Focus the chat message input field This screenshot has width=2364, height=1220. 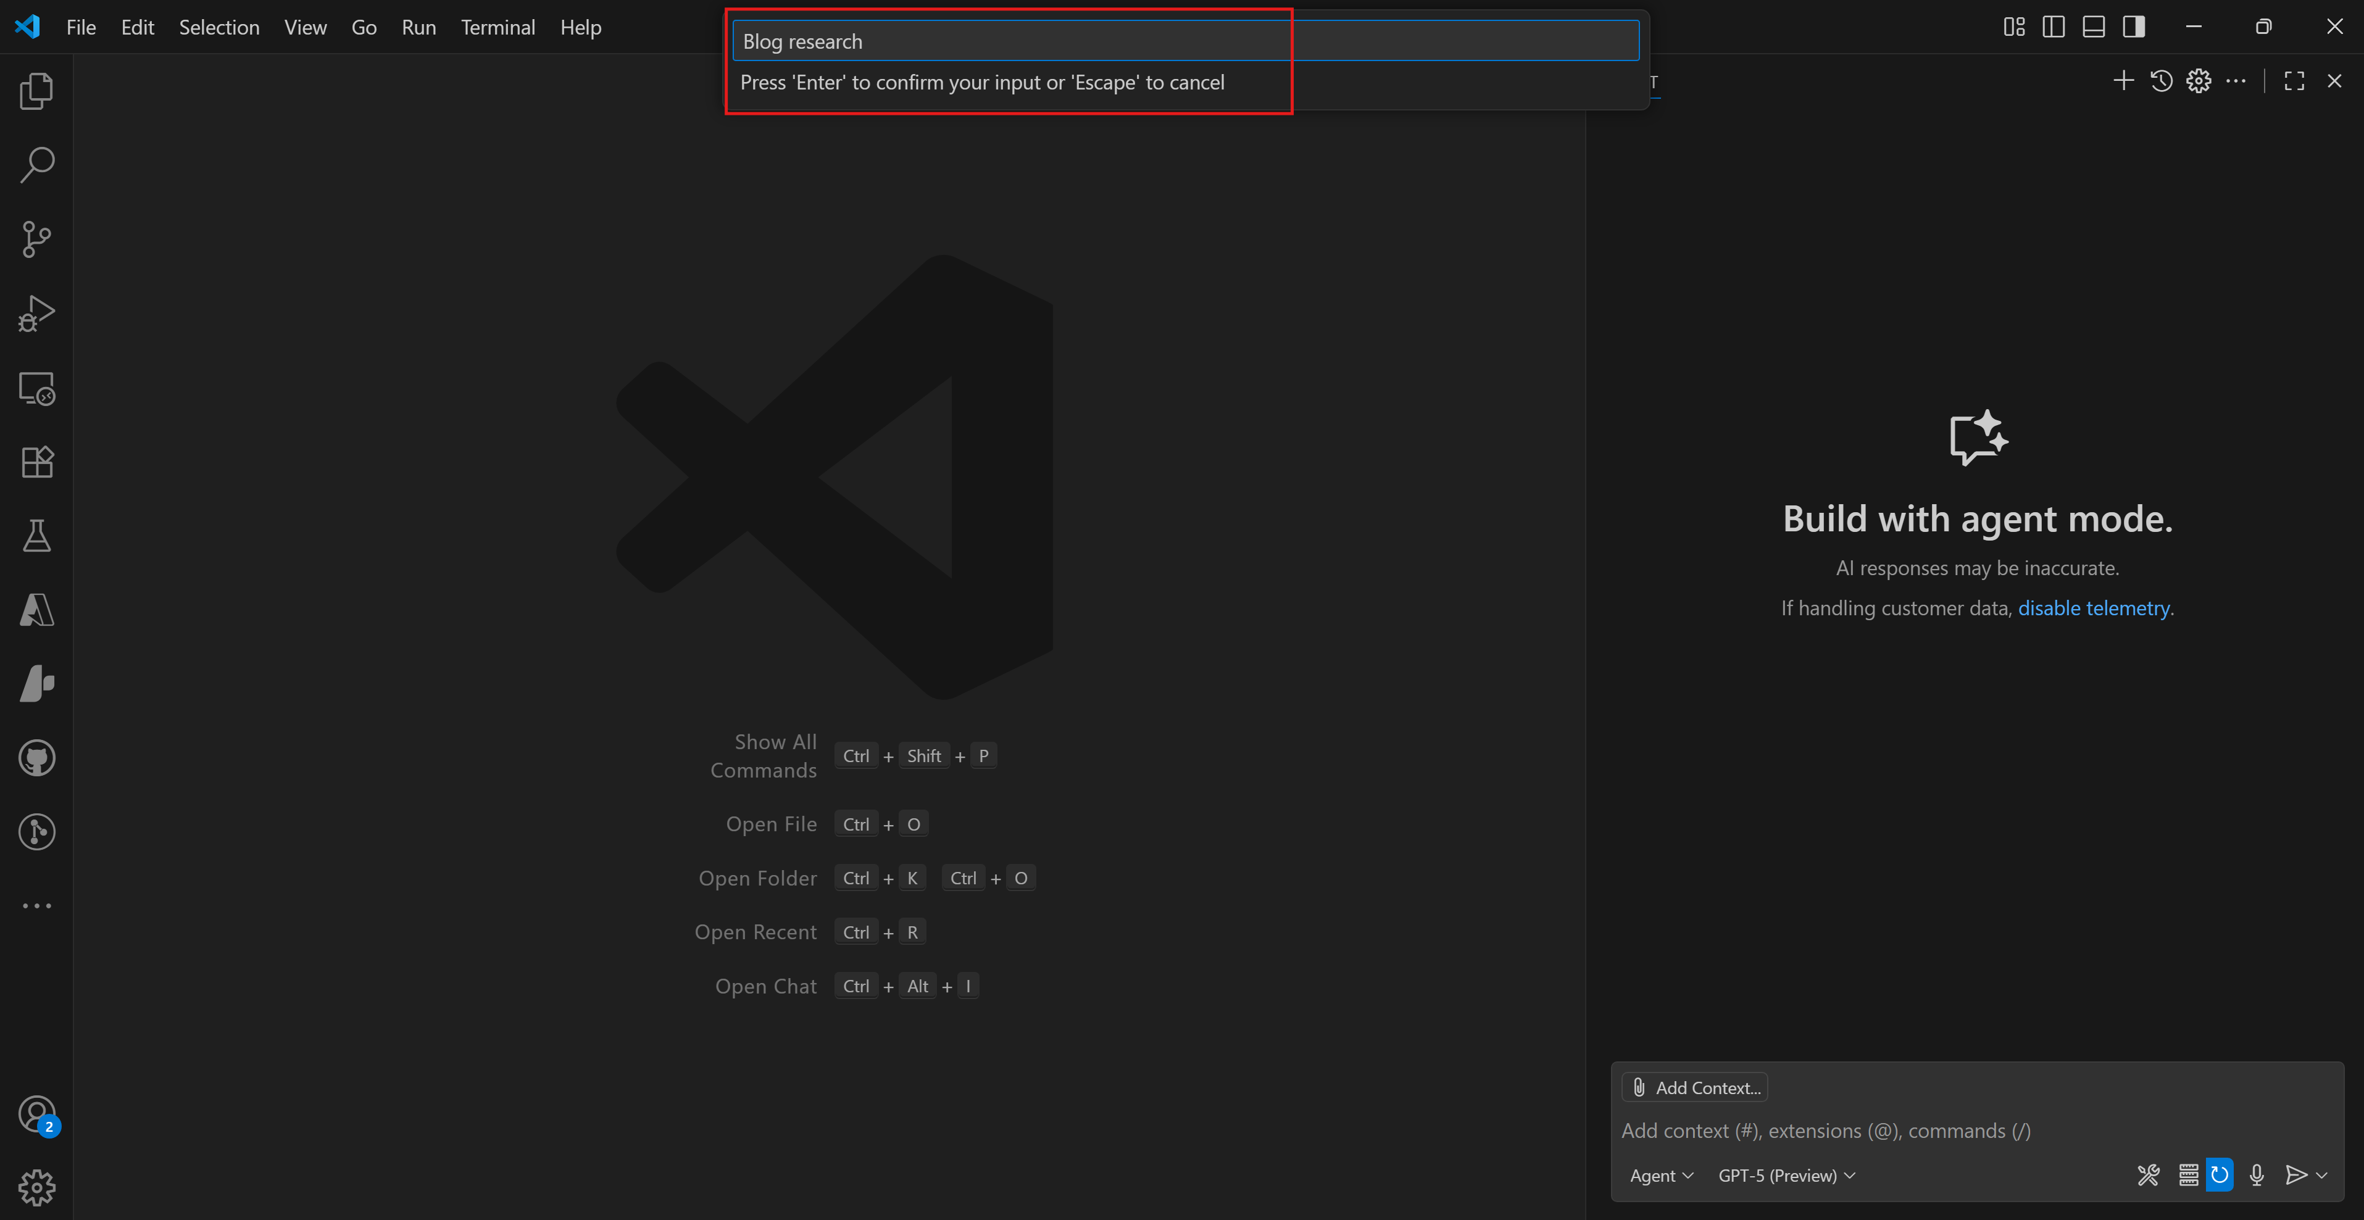point(1977,1131)
